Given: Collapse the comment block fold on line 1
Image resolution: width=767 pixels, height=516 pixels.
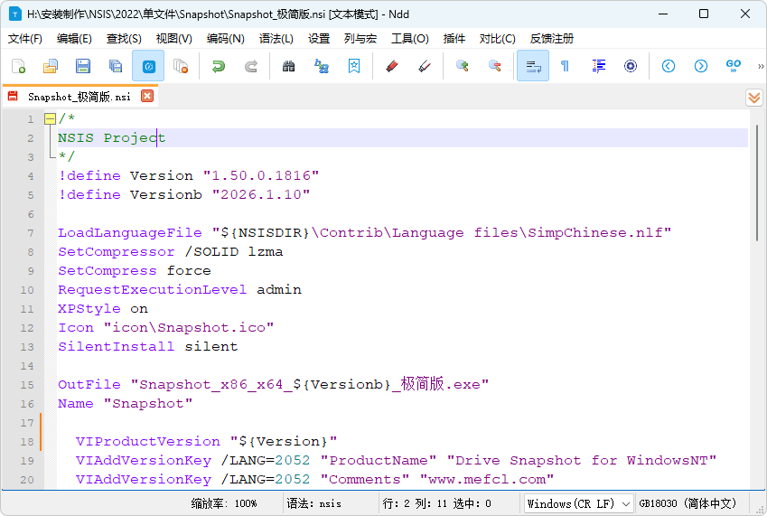Looking at the screenshot, I should pyautogui.click(x=50, y=119).
